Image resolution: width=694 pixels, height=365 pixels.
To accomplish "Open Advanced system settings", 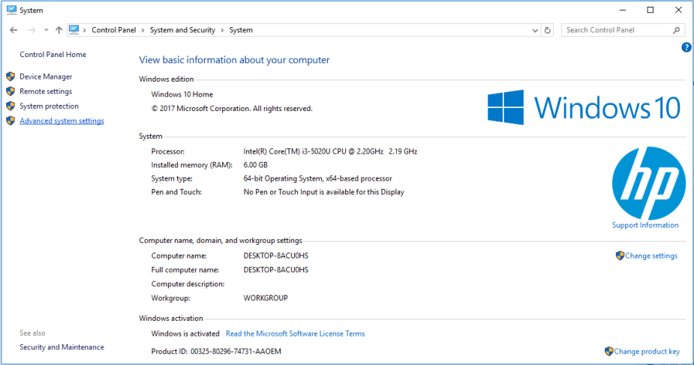I will (x=62, y=121).
